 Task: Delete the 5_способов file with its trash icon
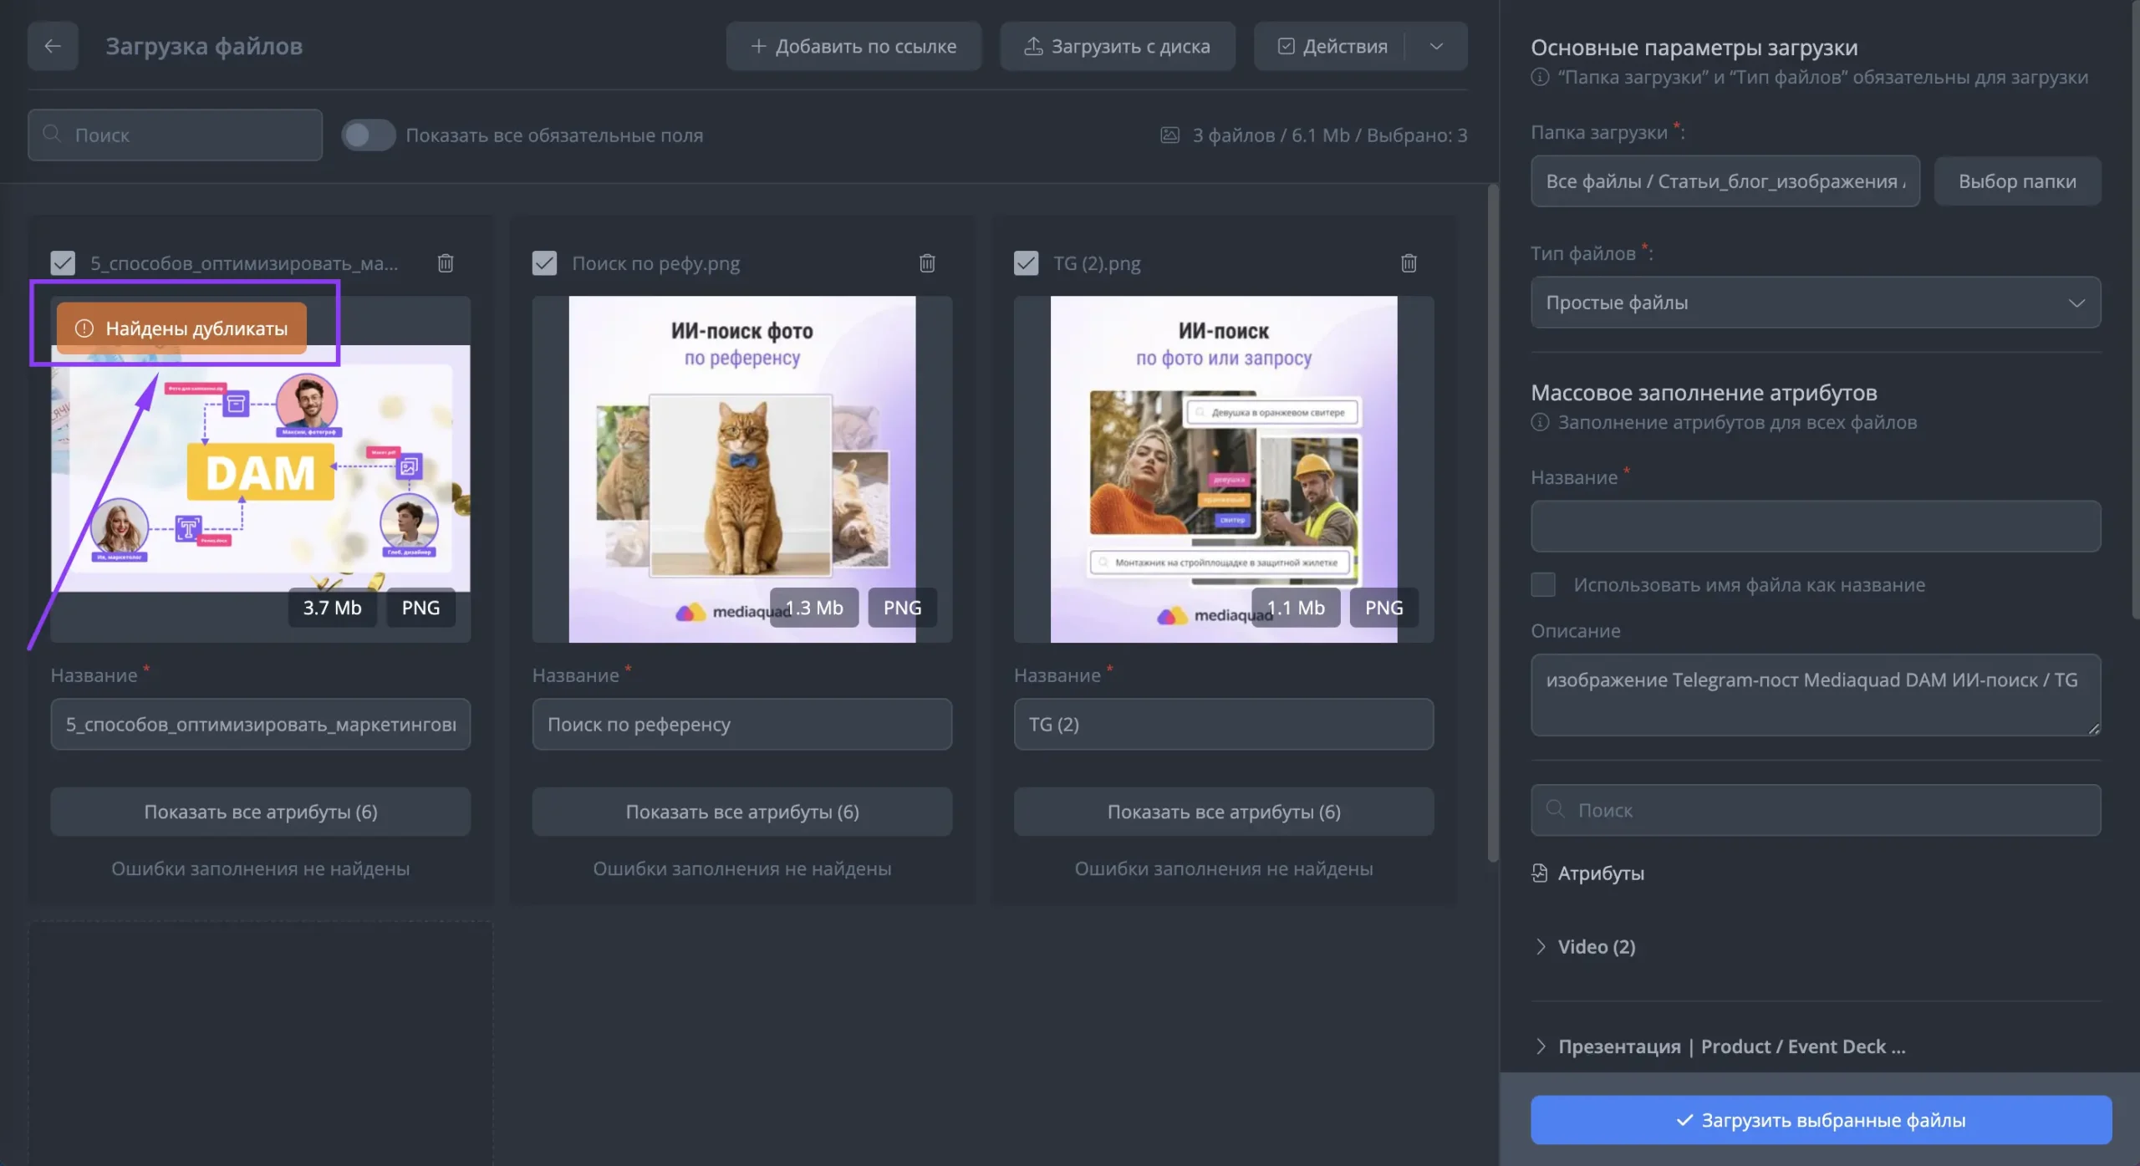tap(446, 263)
